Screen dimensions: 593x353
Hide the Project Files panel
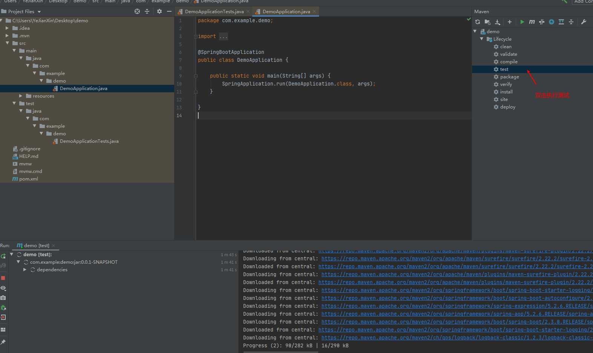pos(169,11)
